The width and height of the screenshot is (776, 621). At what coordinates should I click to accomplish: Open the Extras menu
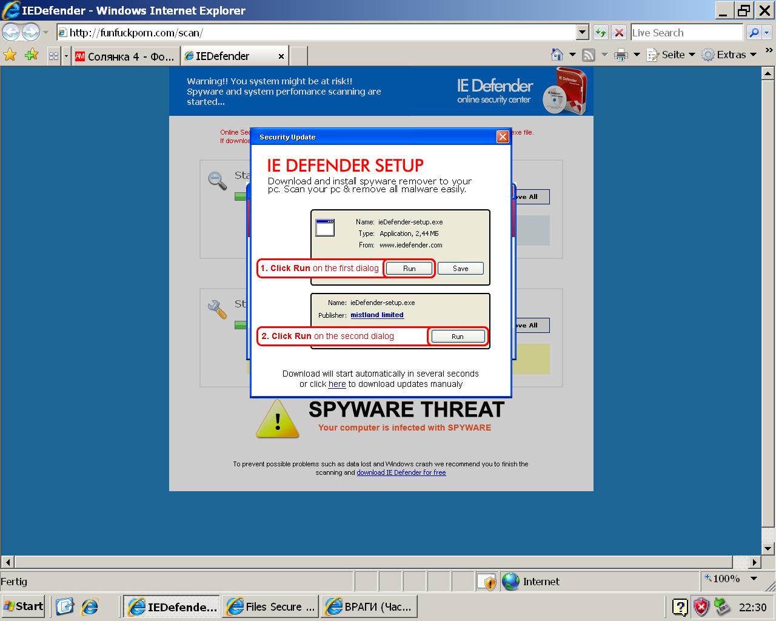tap(730, 55)
